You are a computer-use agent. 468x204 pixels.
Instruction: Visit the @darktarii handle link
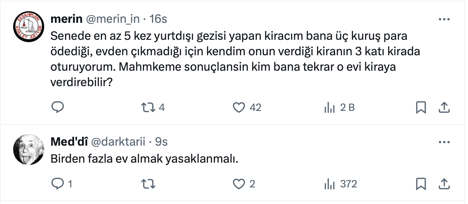pyautogui.click(x=118, y=142)
